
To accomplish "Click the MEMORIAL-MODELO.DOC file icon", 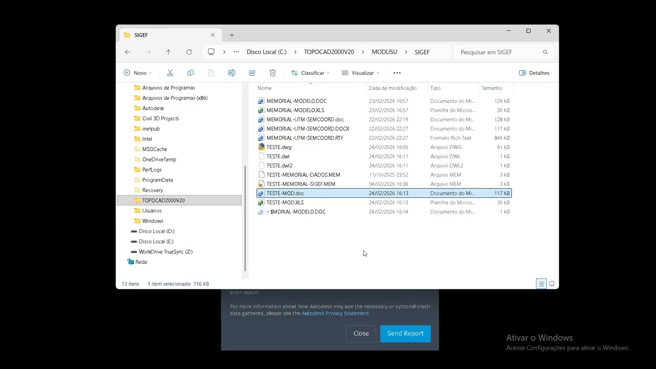I will point(261,101).
